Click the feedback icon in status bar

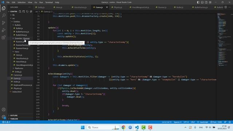click(225, 122)
